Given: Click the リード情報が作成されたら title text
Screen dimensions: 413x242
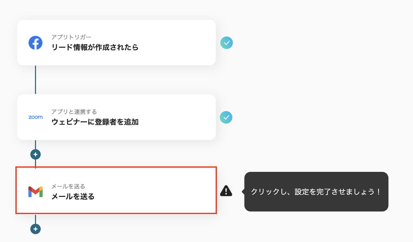Looking at the screenshot, I should point(95,48).
